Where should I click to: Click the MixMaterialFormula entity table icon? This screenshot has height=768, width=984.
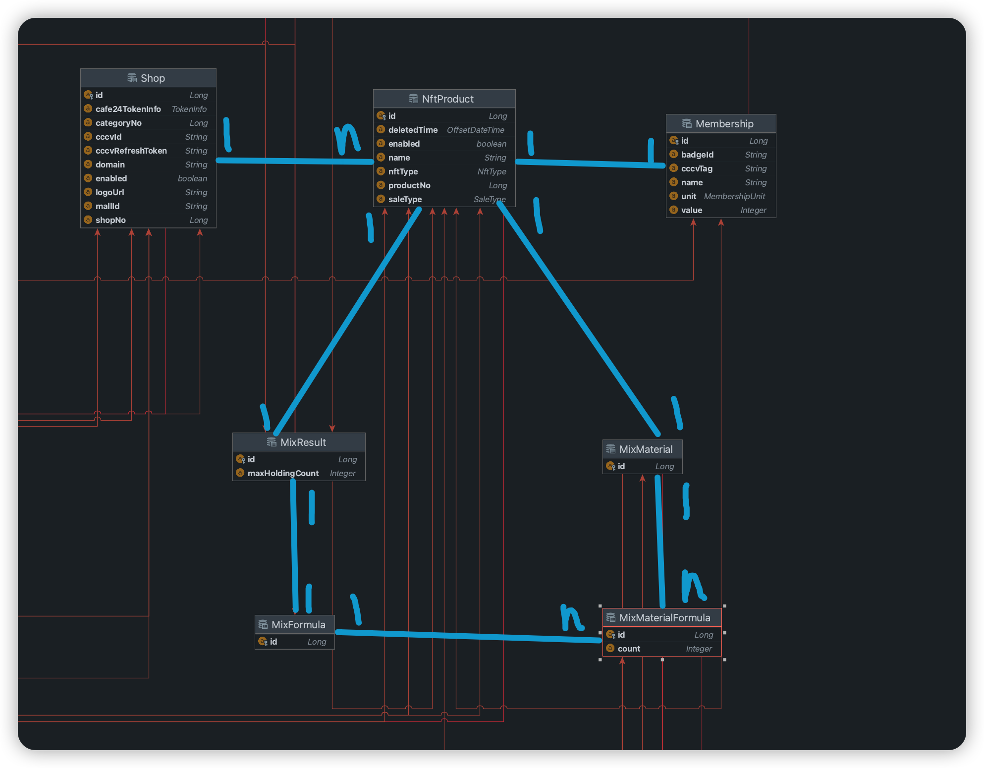[x=610, y=617]
